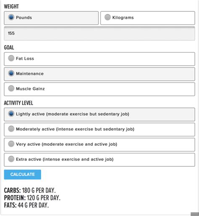Choose Moderately active activity level
Screen dimensions: 199x216
[99, 130]
